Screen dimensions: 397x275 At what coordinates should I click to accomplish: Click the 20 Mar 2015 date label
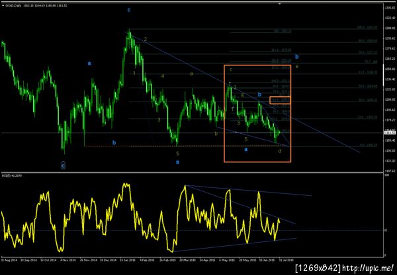click(188, 260)
